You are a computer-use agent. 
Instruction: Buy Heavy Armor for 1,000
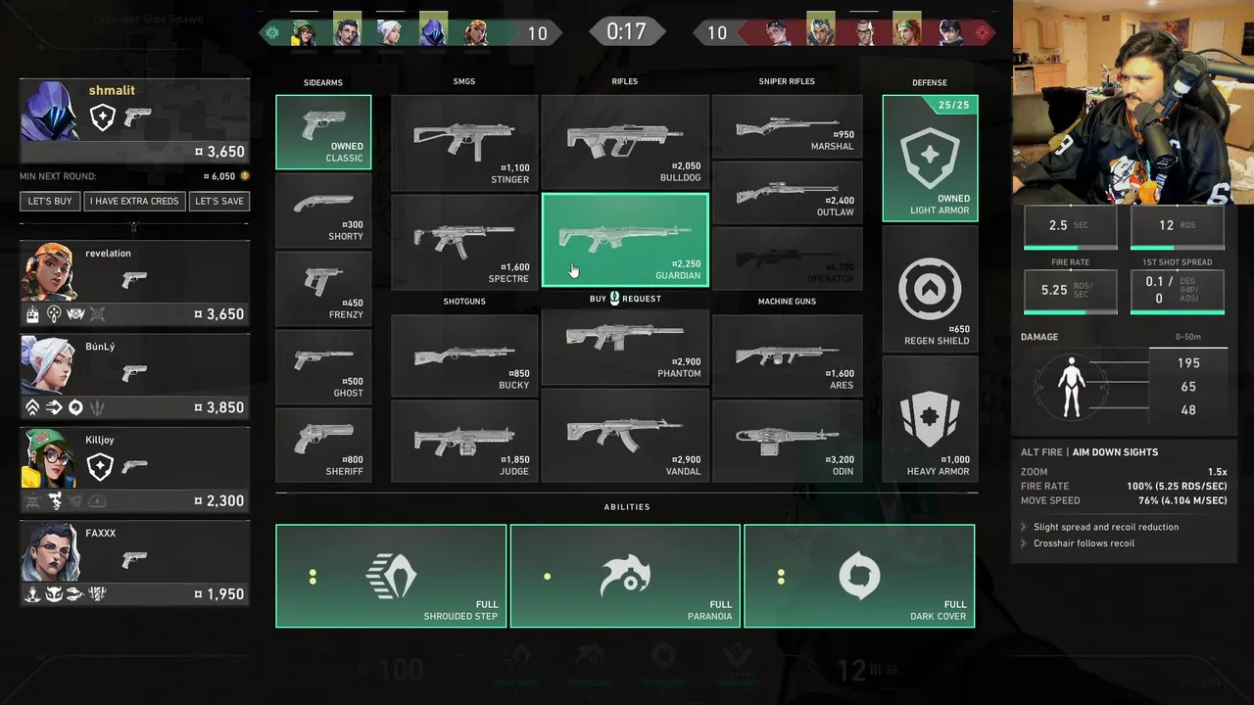[930, 419]
